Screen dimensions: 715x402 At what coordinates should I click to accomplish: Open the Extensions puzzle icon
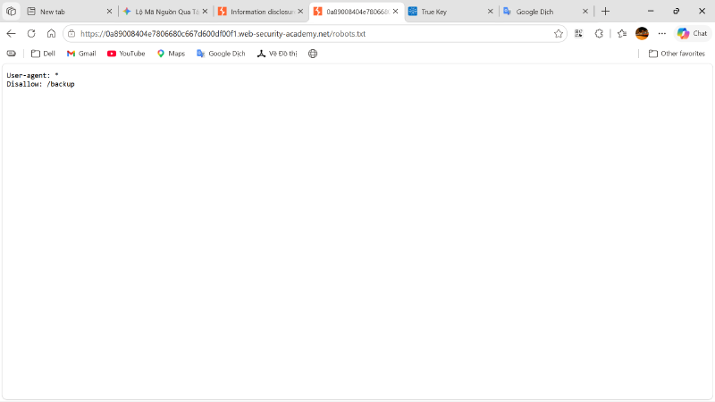tap(599, 33)
